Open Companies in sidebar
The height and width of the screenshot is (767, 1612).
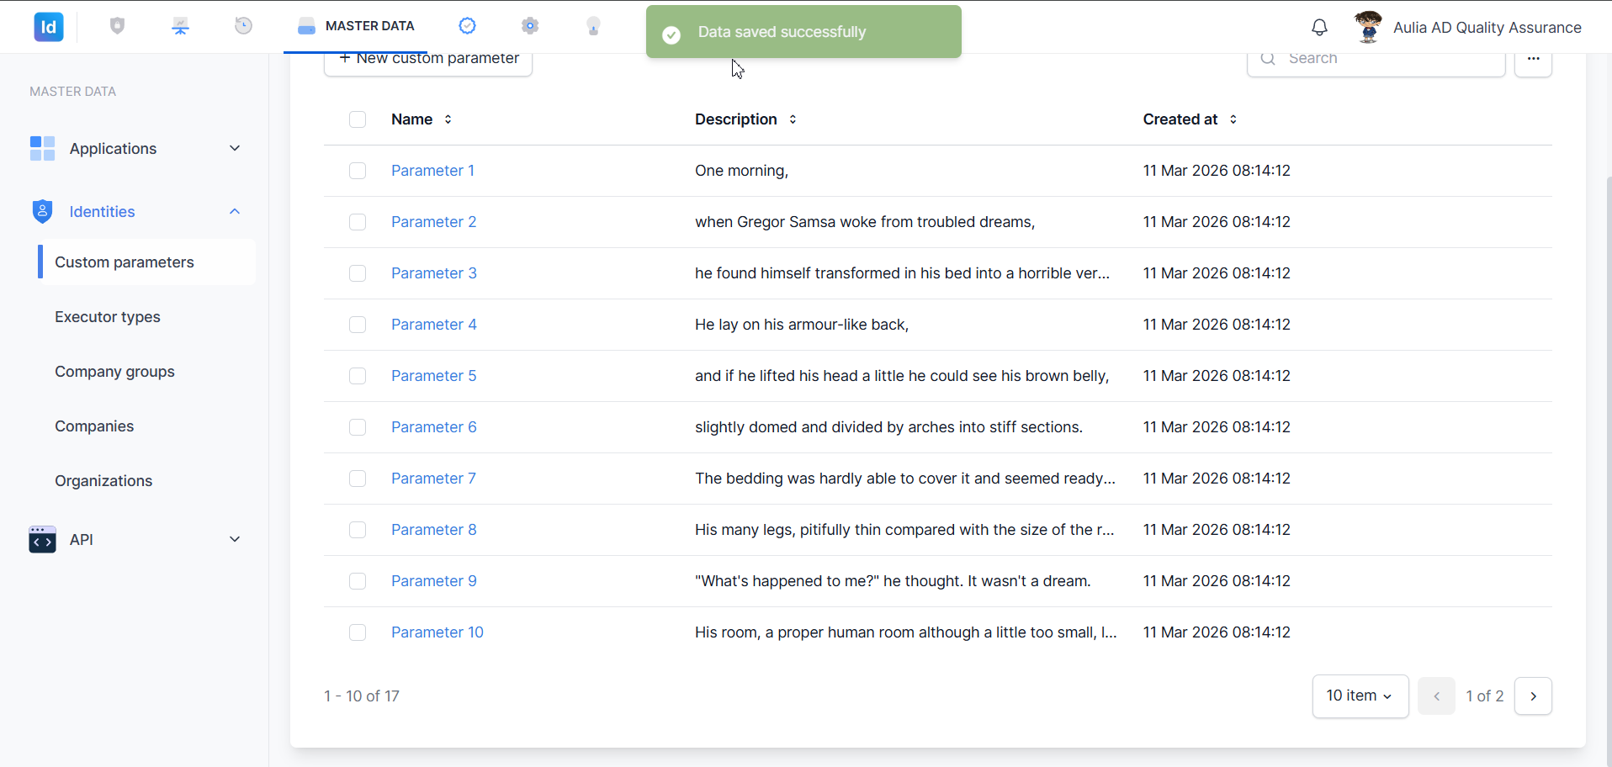94,426
